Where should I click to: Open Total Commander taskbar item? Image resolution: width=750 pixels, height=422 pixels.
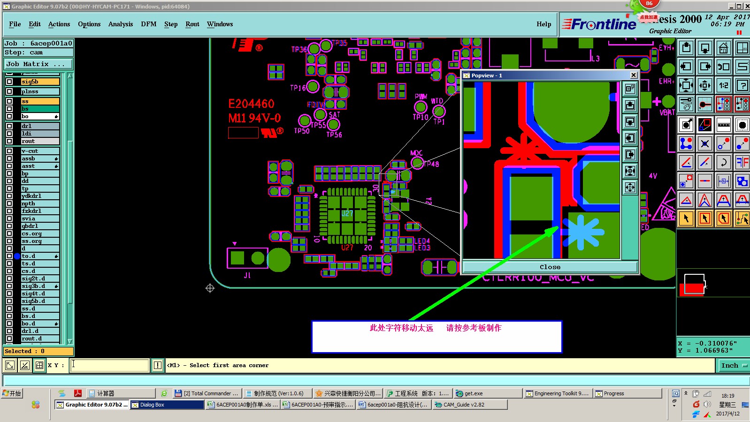(x=207, y=393)
